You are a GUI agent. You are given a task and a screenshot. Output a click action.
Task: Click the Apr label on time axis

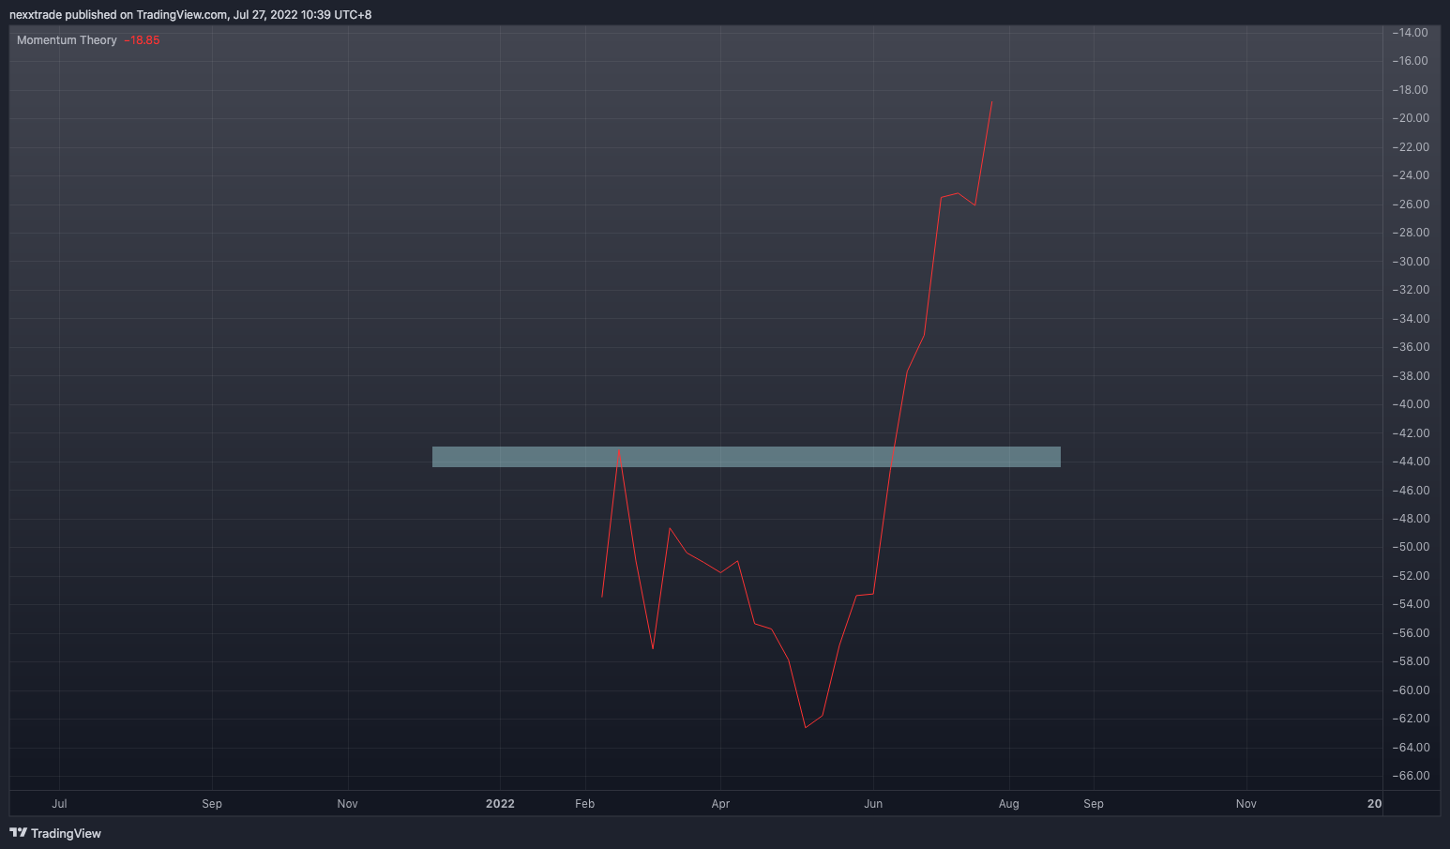(720, 804)
